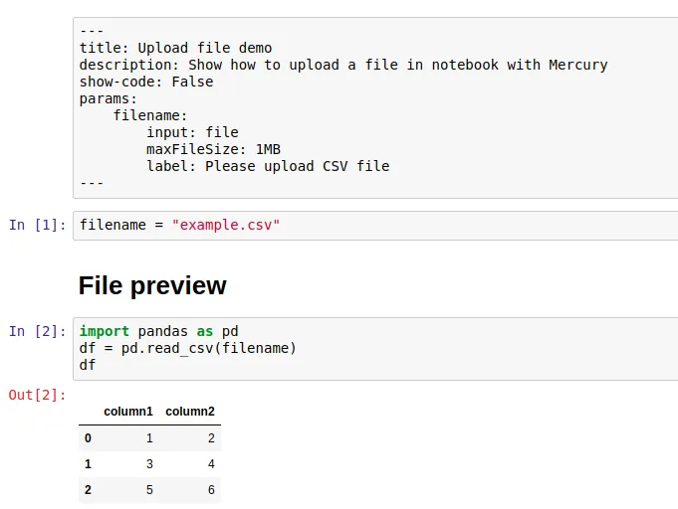The image size is (678, 509).
Task: Click the import pandas code line
Action: click(x=158, y=331)
